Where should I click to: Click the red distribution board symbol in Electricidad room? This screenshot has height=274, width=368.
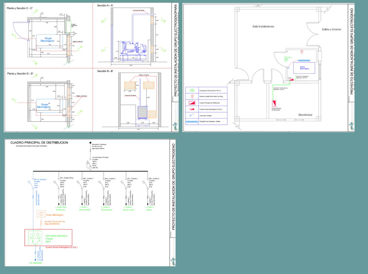pos(274,104)
